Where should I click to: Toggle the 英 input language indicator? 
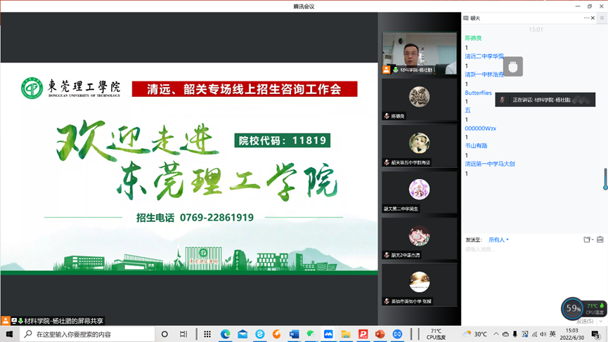[x=552, y=334]
